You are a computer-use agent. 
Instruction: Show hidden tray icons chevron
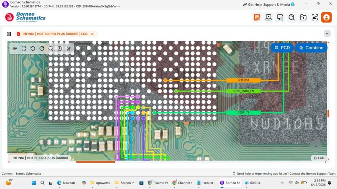(282, 183)
